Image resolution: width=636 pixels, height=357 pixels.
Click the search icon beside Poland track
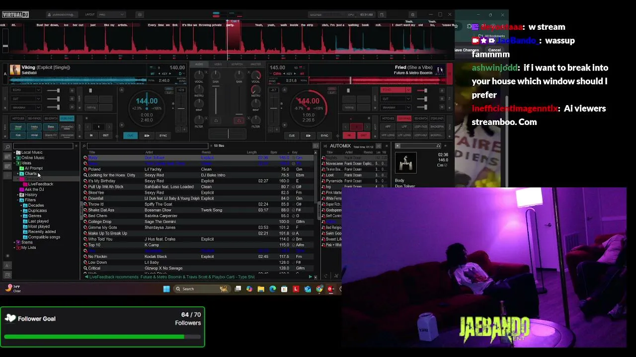[x=85, y=169]
